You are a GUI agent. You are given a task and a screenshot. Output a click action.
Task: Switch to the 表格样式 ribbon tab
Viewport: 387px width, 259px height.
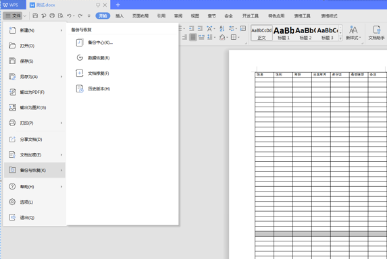click(x=329, y=16)
